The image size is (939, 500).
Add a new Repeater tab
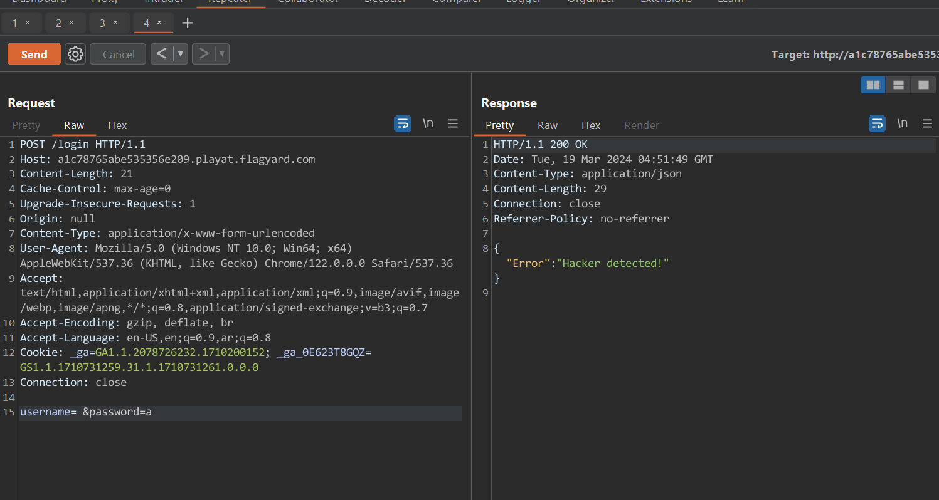[188, 23]
